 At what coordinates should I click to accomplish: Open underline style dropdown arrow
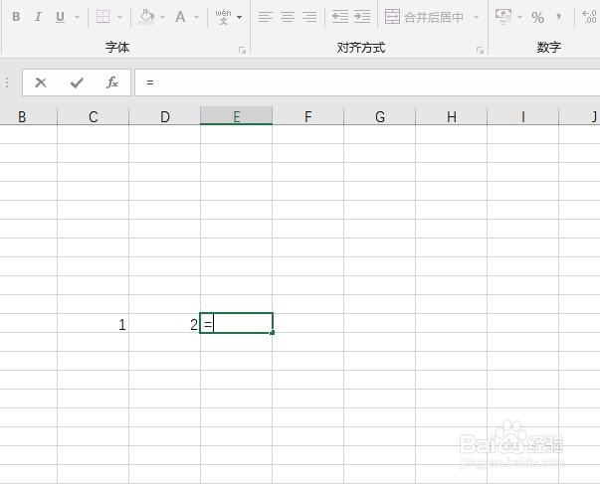click(x=77, y=17)
